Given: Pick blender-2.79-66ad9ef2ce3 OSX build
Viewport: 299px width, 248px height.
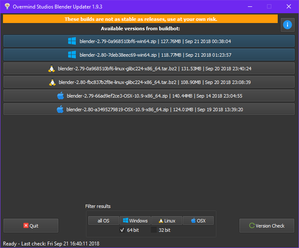Looking at the screenshot, I should click(x=149, y=95).
